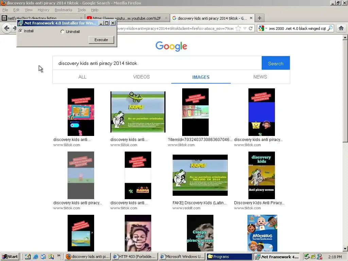Click the vertical scrollbar up arrow

pyautogui.click(x=345, y=37)
